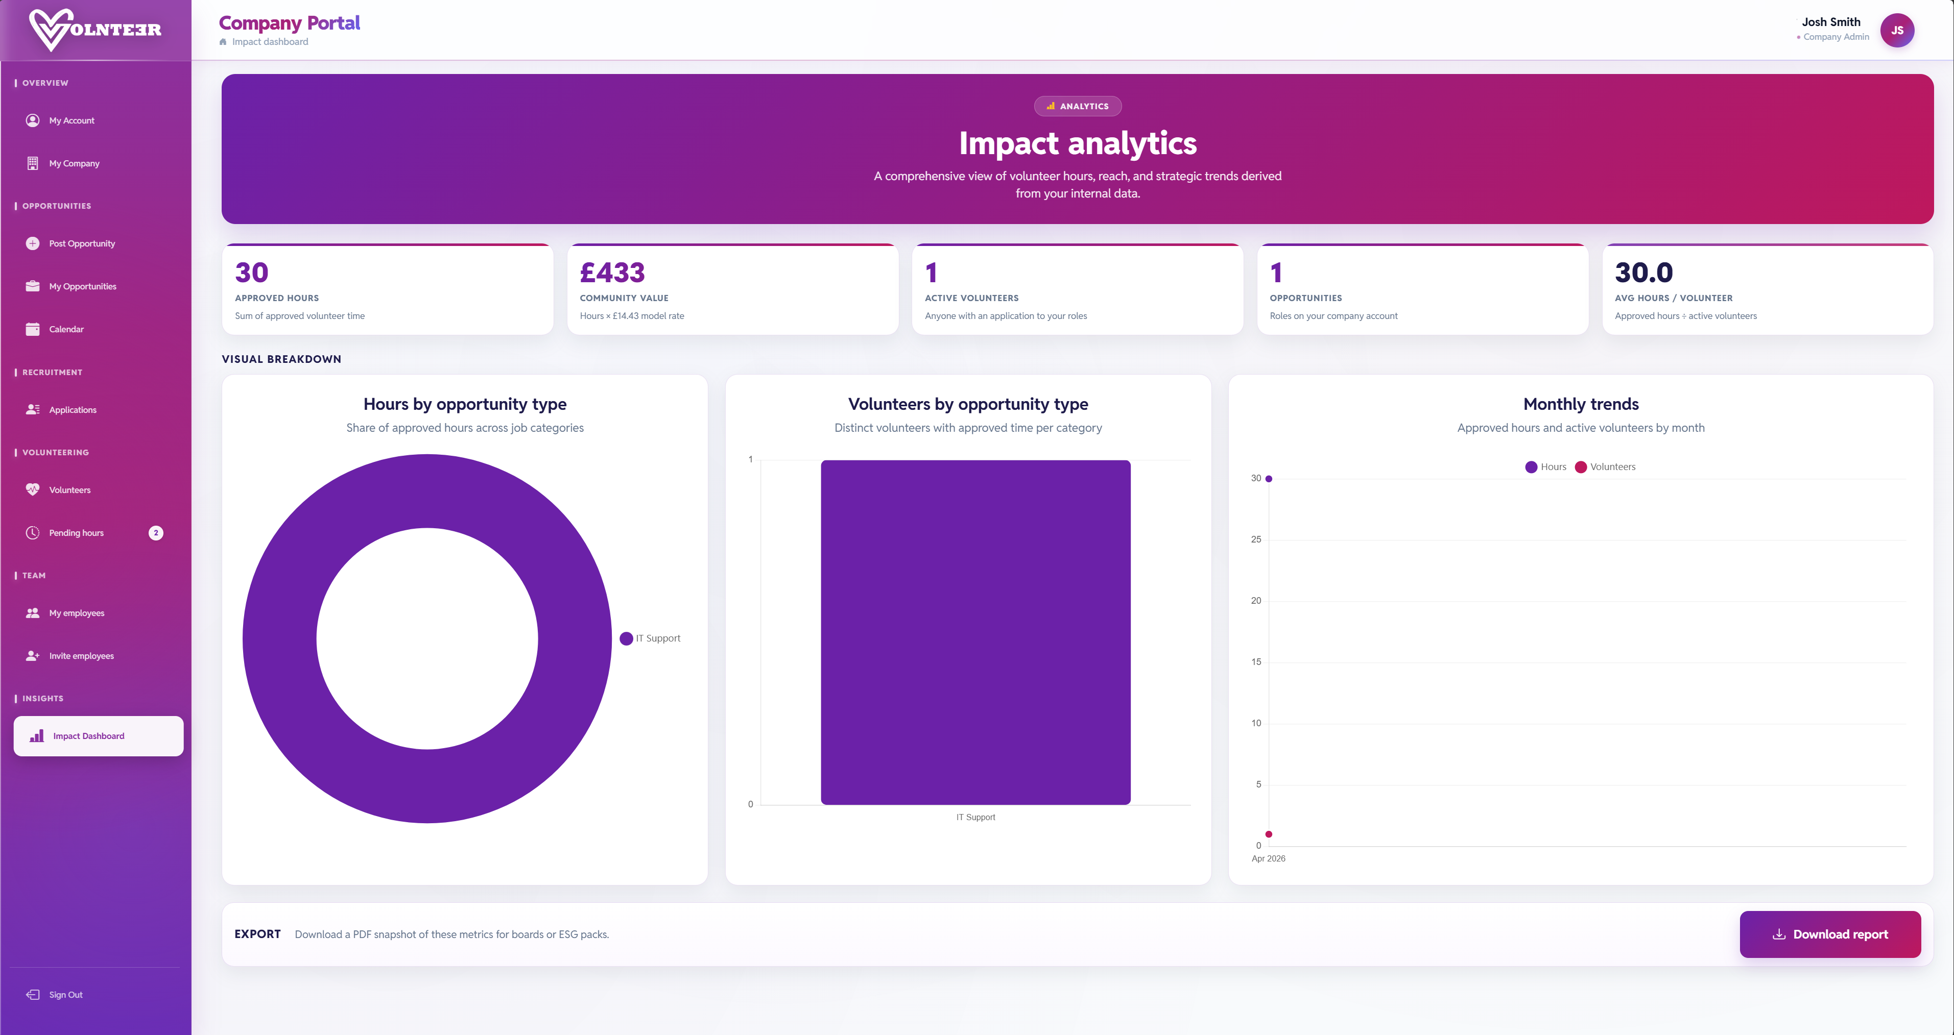Click the purple IT Support legend swatch

tap(626, 637)
